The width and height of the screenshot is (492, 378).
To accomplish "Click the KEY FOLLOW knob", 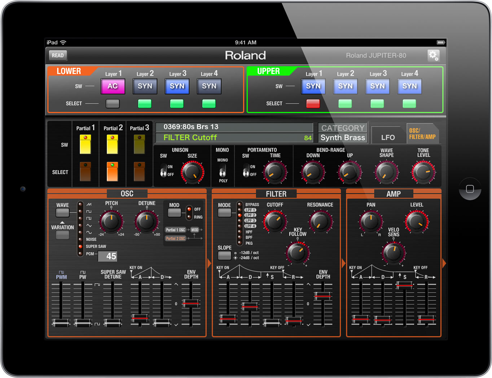I will [x=297, y=253].
